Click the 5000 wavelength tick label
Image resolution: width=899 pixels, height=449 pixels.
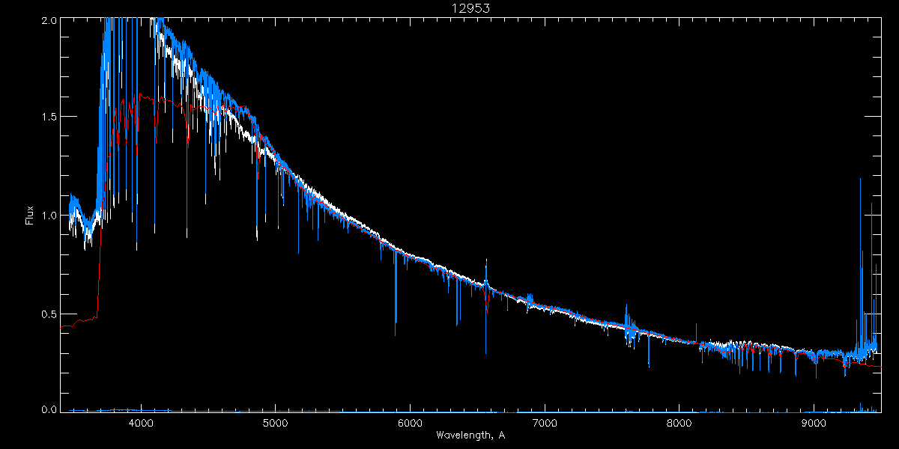tap(275, 422)
